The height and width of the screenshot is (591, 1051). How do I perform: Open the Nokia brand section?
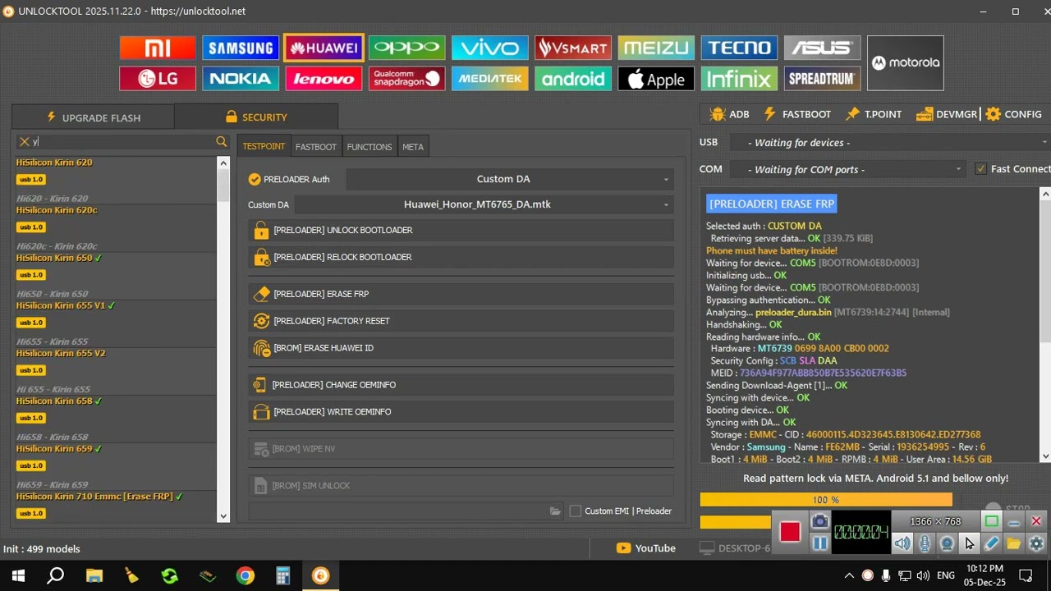(241, 79)
